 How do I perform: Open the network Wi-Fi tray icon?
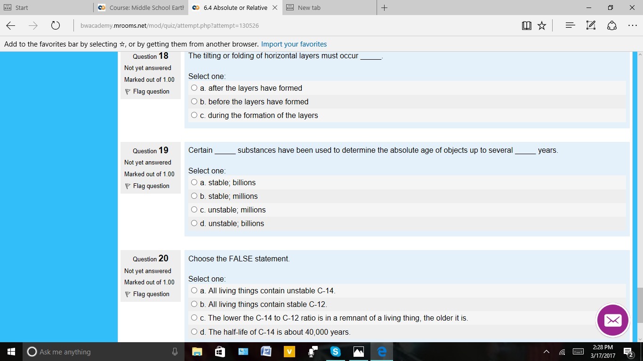pos(562,352)
